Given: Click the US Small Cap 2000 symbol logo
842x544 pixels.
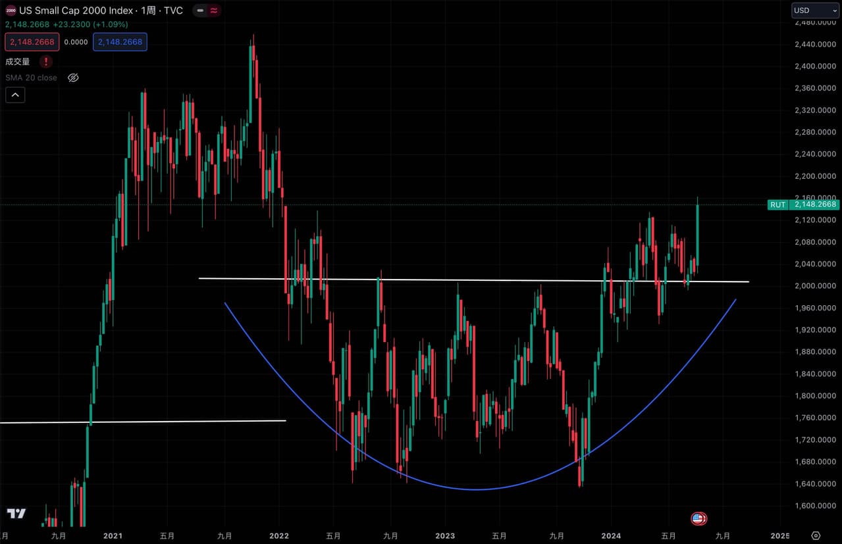Looking at the screenshot, I should (x=11, y=11).
